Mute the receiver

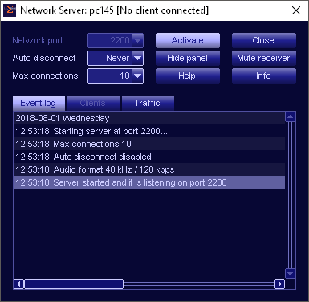coord(264,58)
